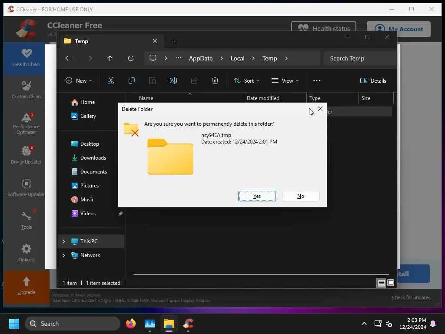Expand chevron after Temp in breadcrumb

286,58
